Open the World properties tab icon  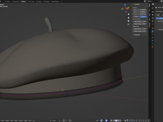(153, 24)
